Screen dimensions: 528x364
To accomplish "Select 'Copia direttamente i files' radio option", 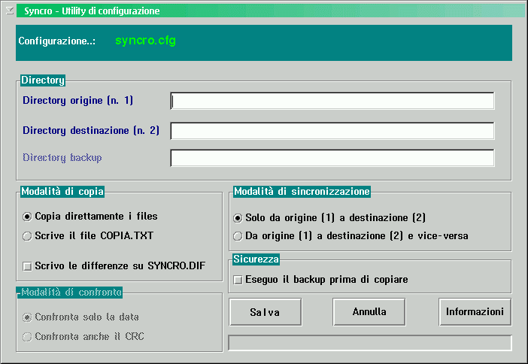I will [x=28, y=217].
